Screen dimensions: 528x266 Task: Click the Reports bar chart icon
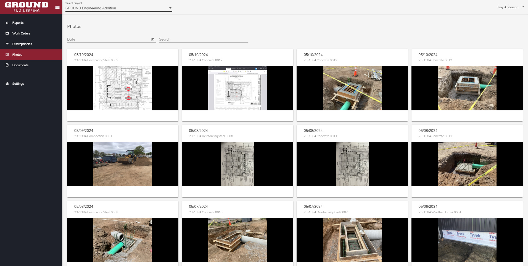(7, 23)
